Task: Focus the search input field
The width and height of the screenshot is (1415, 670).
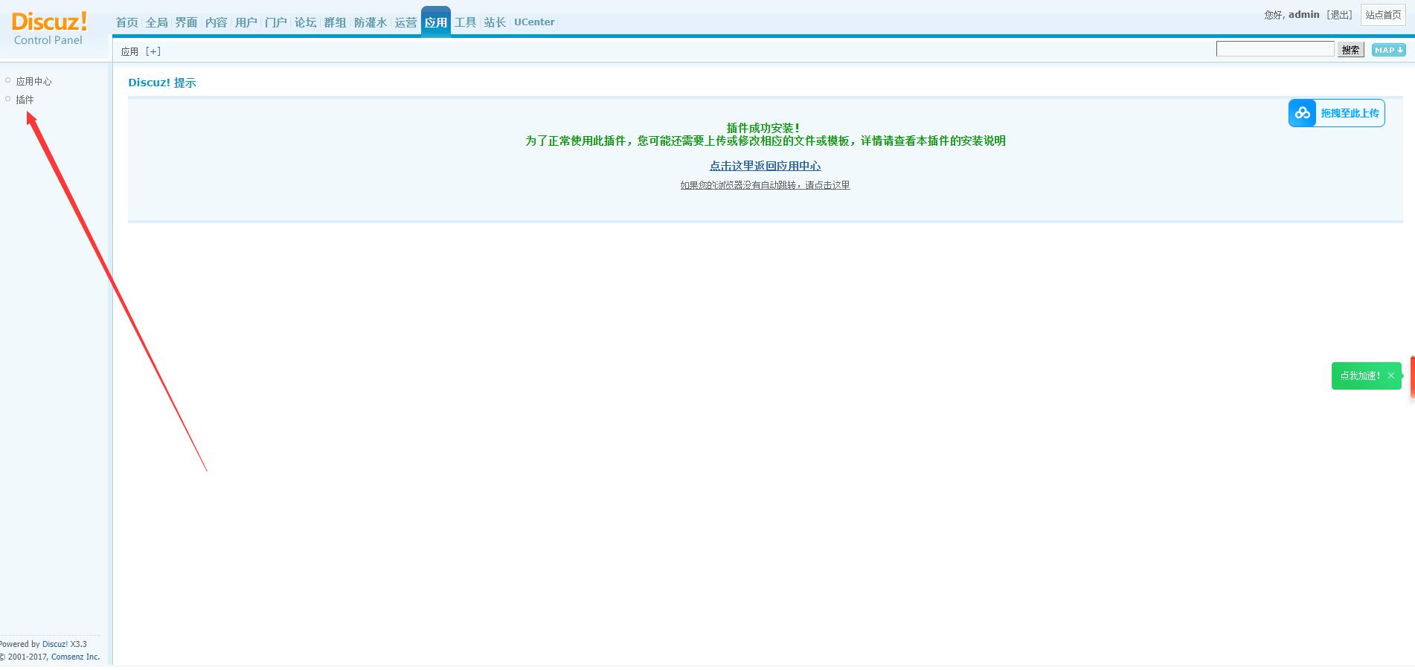Action: [1275, 49]
